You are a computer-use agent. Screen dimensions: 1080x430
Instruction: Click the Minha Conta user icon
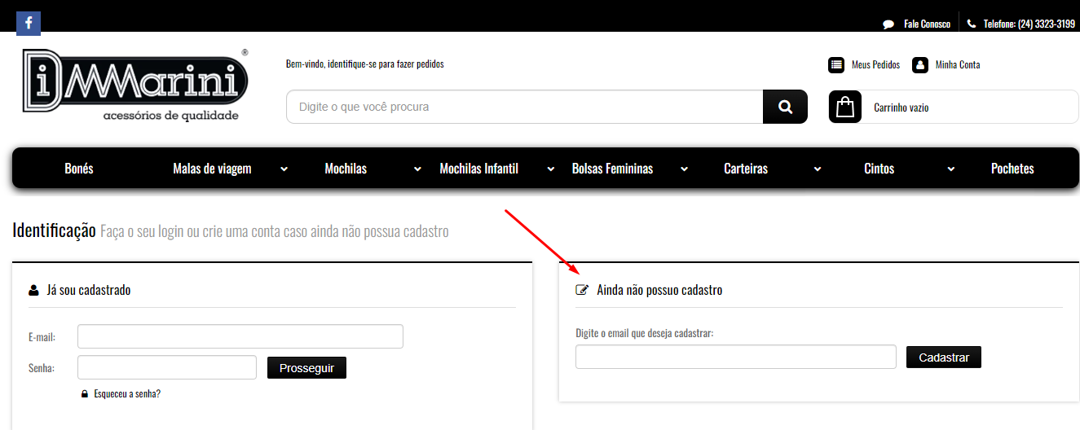click(x=920, y=65)
